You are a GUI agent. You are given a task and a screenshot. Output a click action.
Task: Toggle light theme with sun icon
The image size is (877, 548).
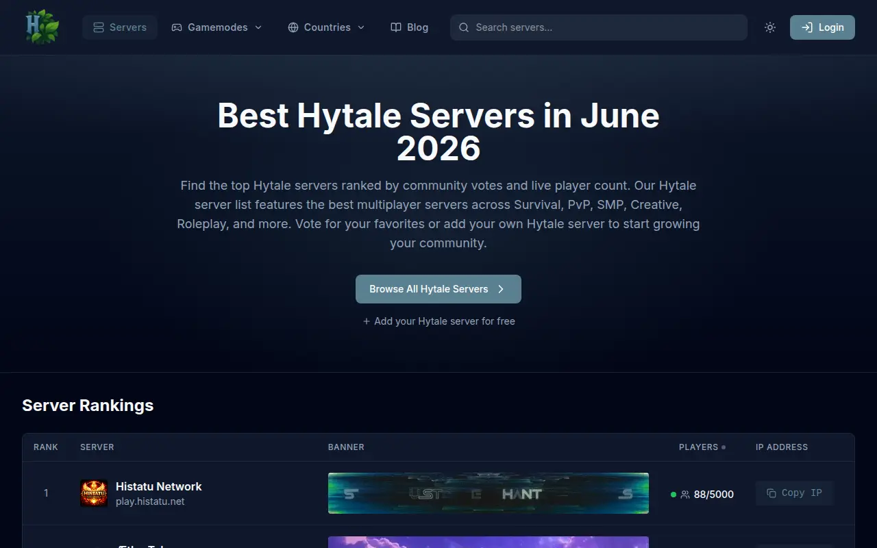(x=770, y=27)
